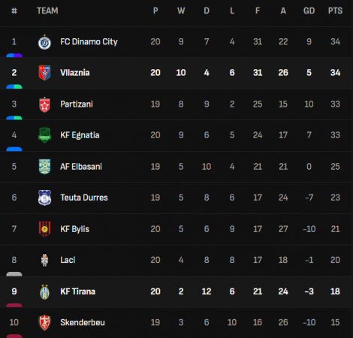Click the Skenderbeu club crest
The height and width of the screenshot is (338, 353).
(x=44, y=323)
